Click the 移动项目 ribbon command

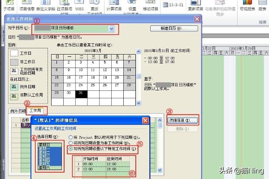click(x=150, y=8)
